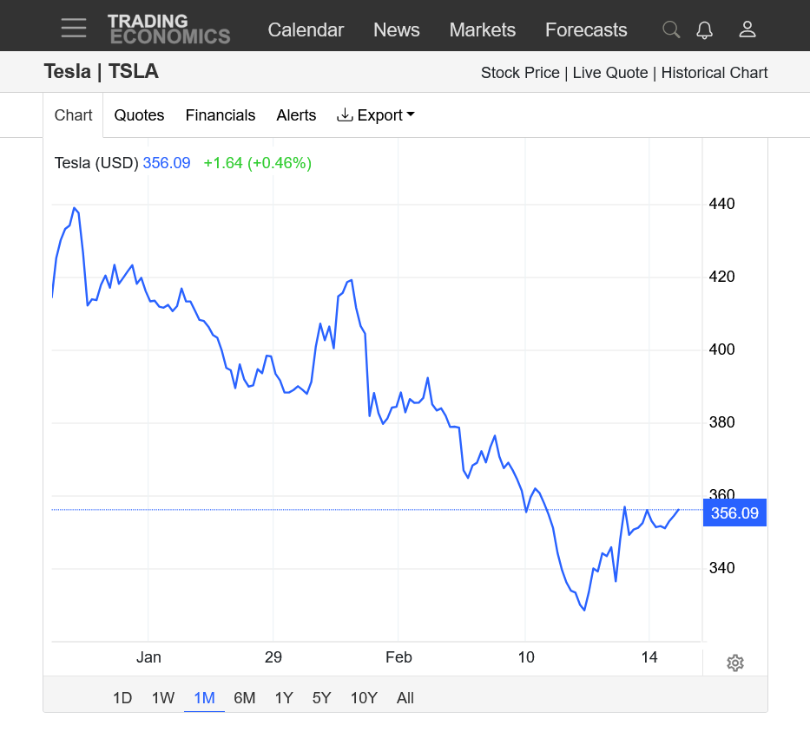Open the Markets menu item
This screenshot has height=751, width=810.
click(482, 29)
